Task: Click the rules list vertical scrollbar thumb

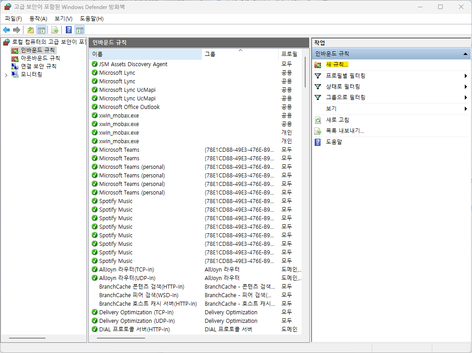Action: pyautogui.click(x=305, y=72)
